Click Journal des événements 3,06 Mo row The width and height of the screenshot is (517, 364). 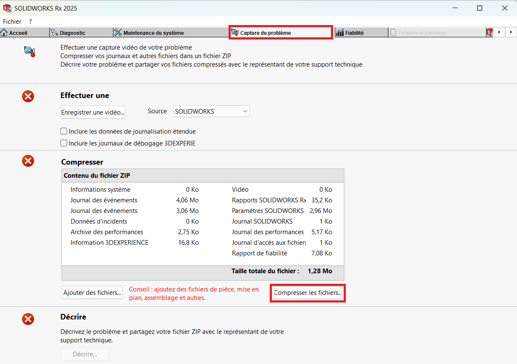[134, 211]
